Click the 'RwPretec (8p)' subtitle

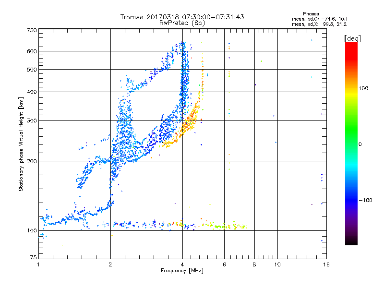click(x=182, y=23)
